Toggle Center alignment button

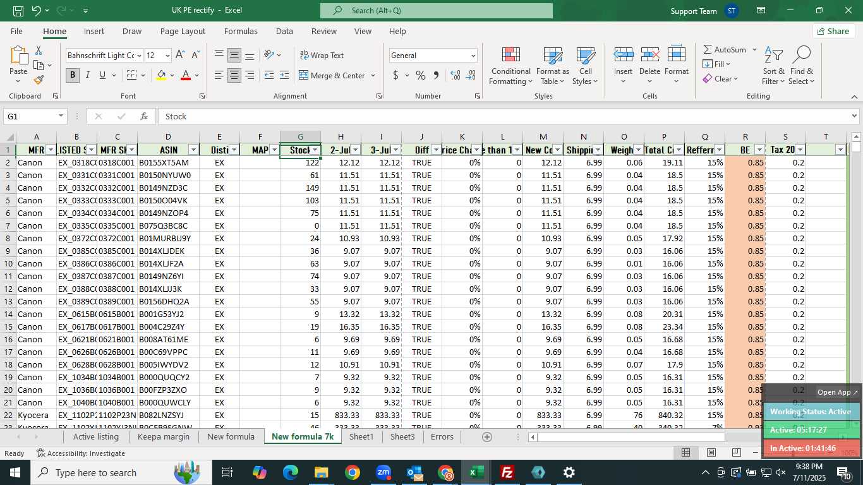click(x=234, y=75)
